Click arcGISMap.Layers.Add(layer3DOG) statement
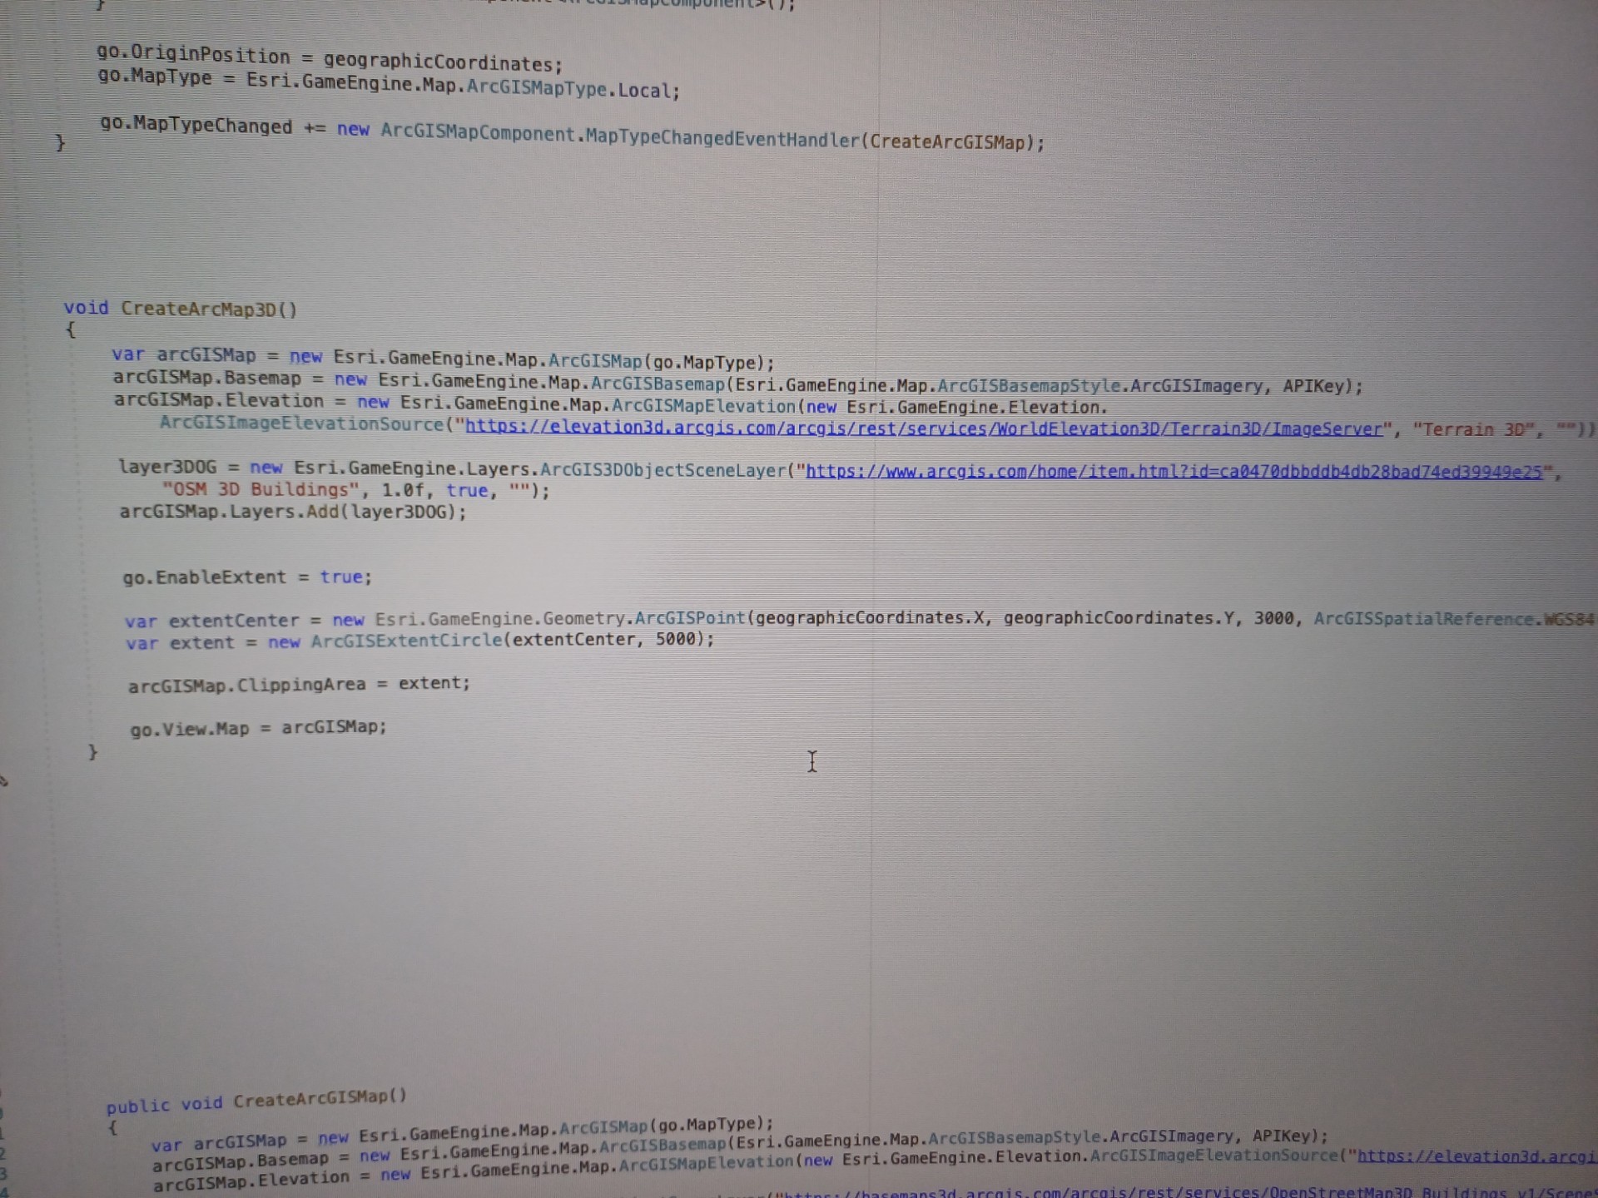1598x1198 pixels. (293, 512)
